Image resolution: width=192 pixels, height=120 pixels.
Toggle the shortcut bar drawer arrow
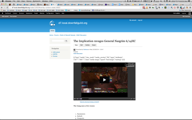point(190,13)
